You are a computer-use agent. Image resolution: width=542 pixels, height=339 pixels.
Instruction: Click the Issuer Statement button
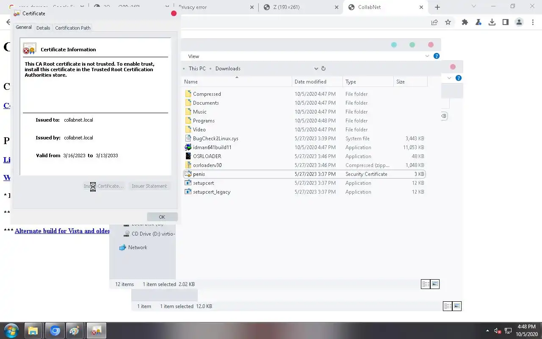coord(149,186)
